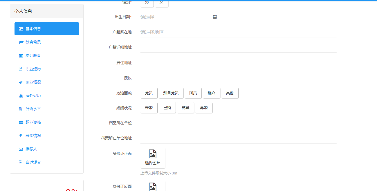Click the institution icon beside 培训教育

coord(21,55)
